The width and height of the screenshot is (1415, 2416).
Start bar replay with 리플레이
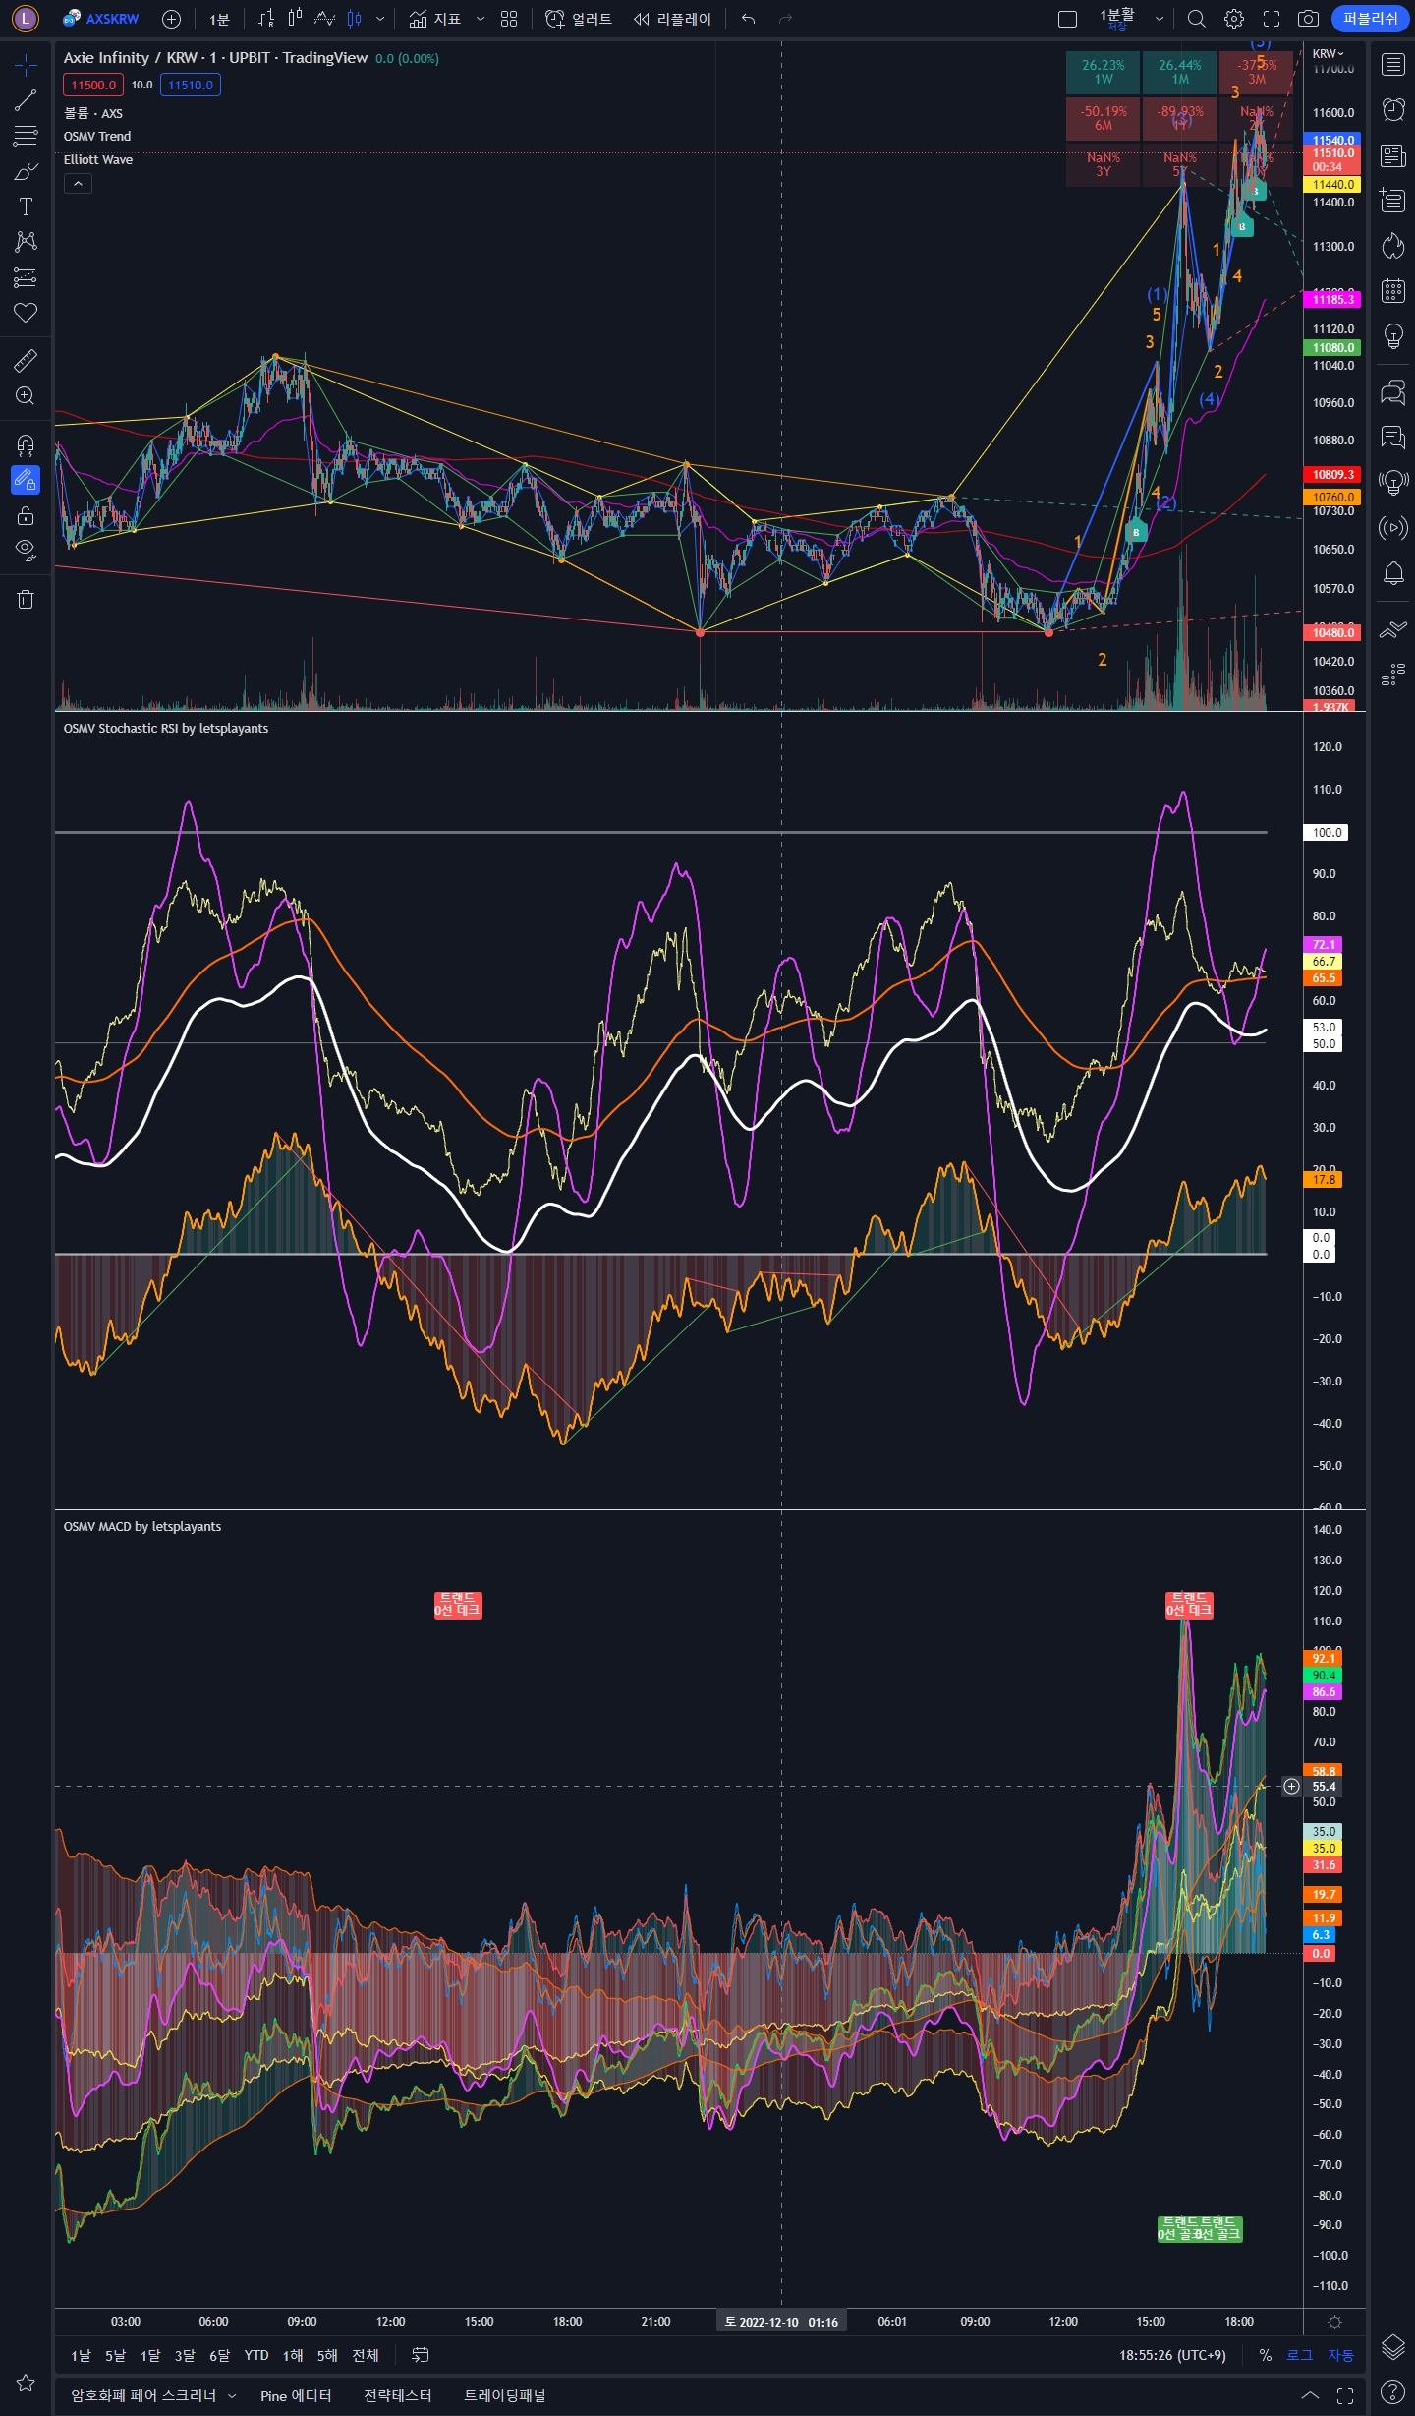click(x=672, y=19)
